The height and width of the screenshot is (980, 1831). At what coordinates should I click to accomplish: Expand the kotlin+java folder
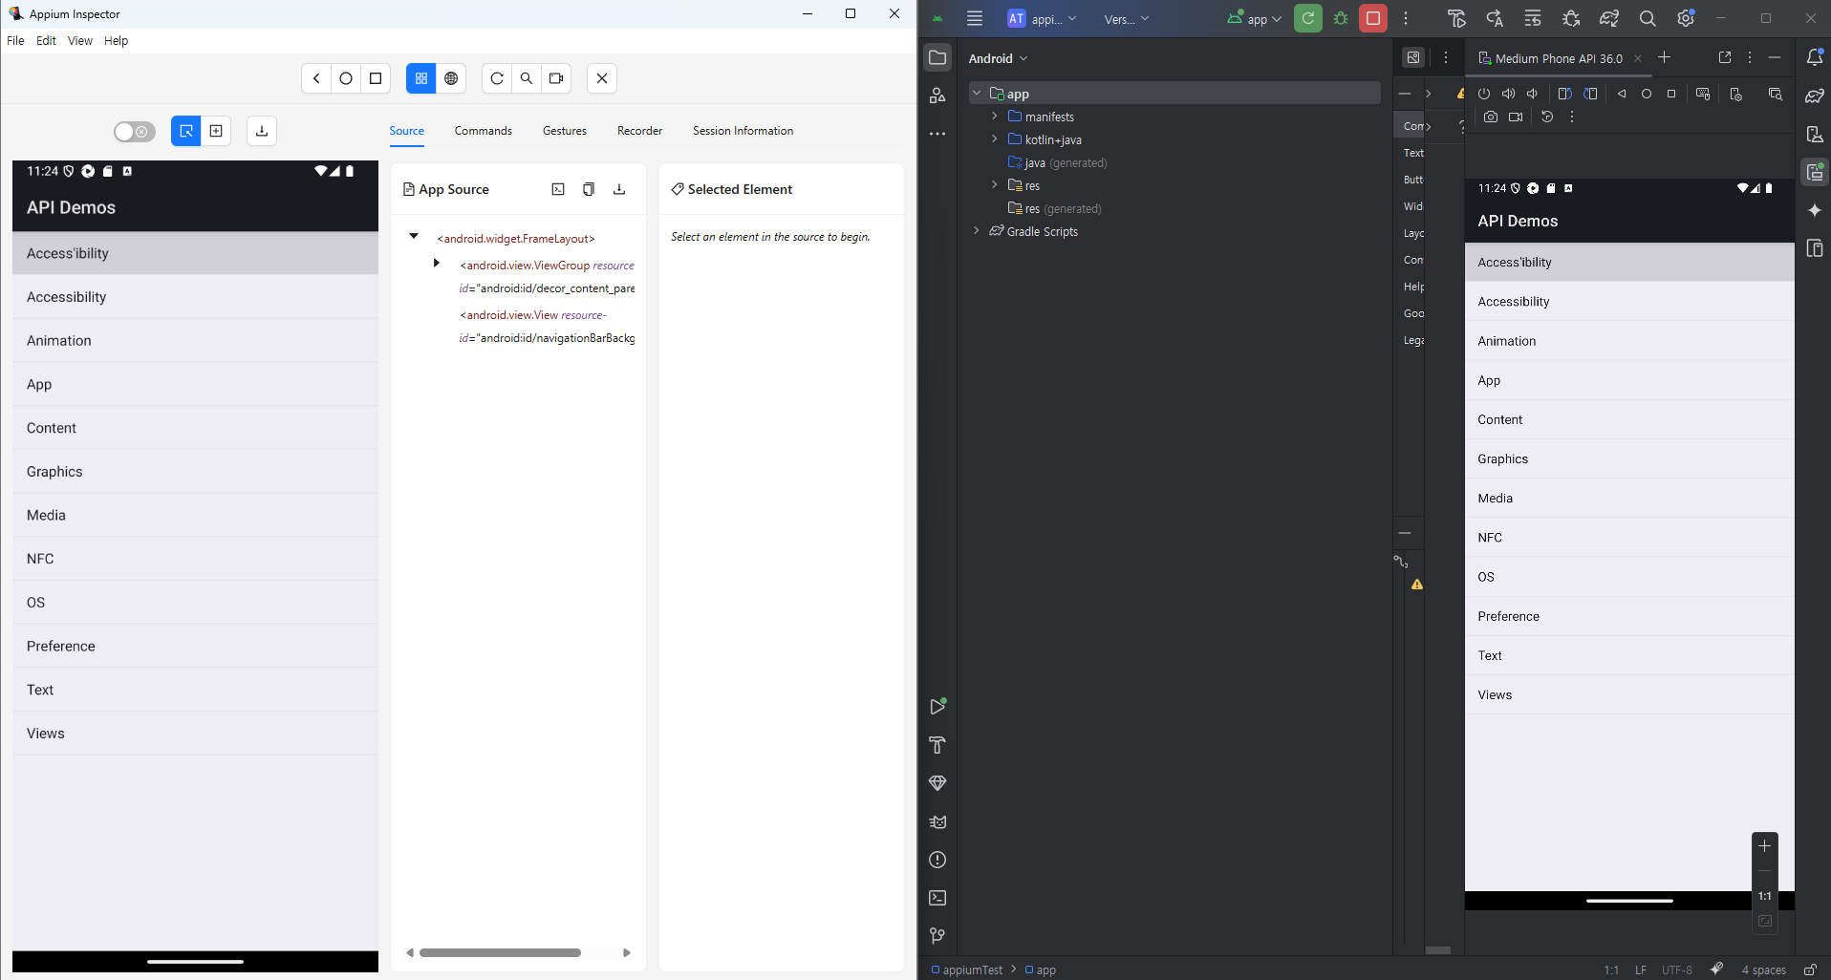[x=995, y=139]
